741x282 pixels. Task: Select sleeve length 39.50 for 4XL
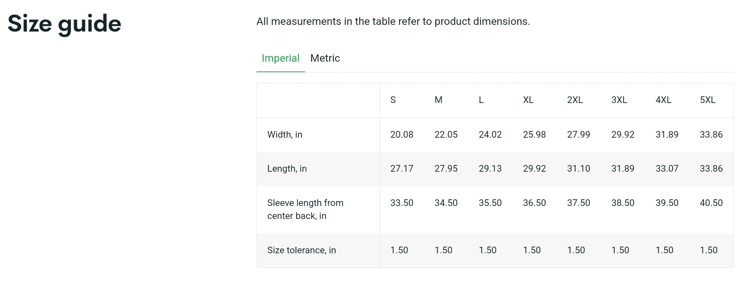coord(667,203)
